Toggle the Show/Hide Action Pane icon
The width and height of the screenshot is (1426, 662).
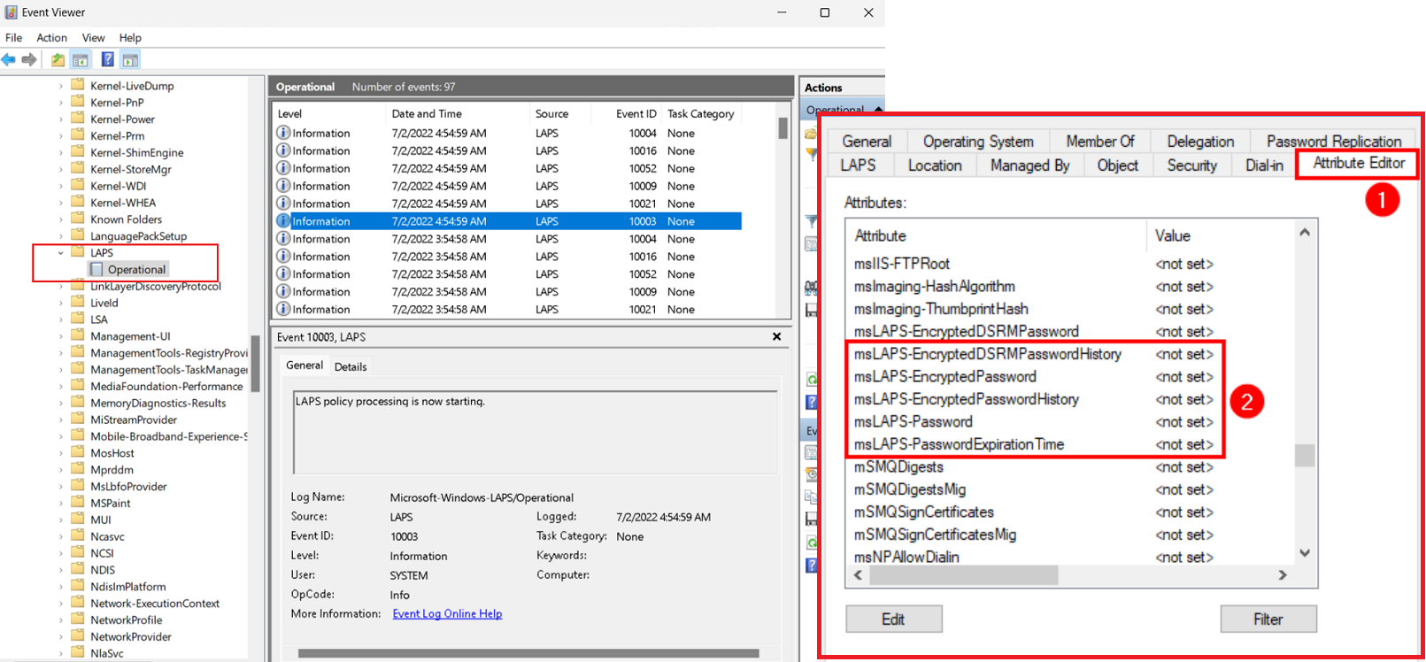point(131,59)
